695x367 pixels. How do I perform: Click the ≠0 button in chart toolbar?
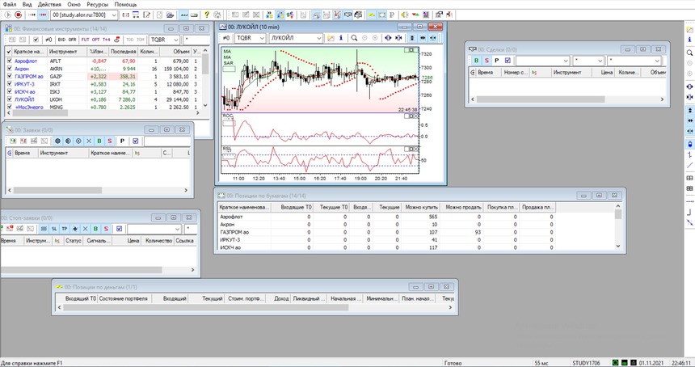pyautogui.click(x=226, y=38)
